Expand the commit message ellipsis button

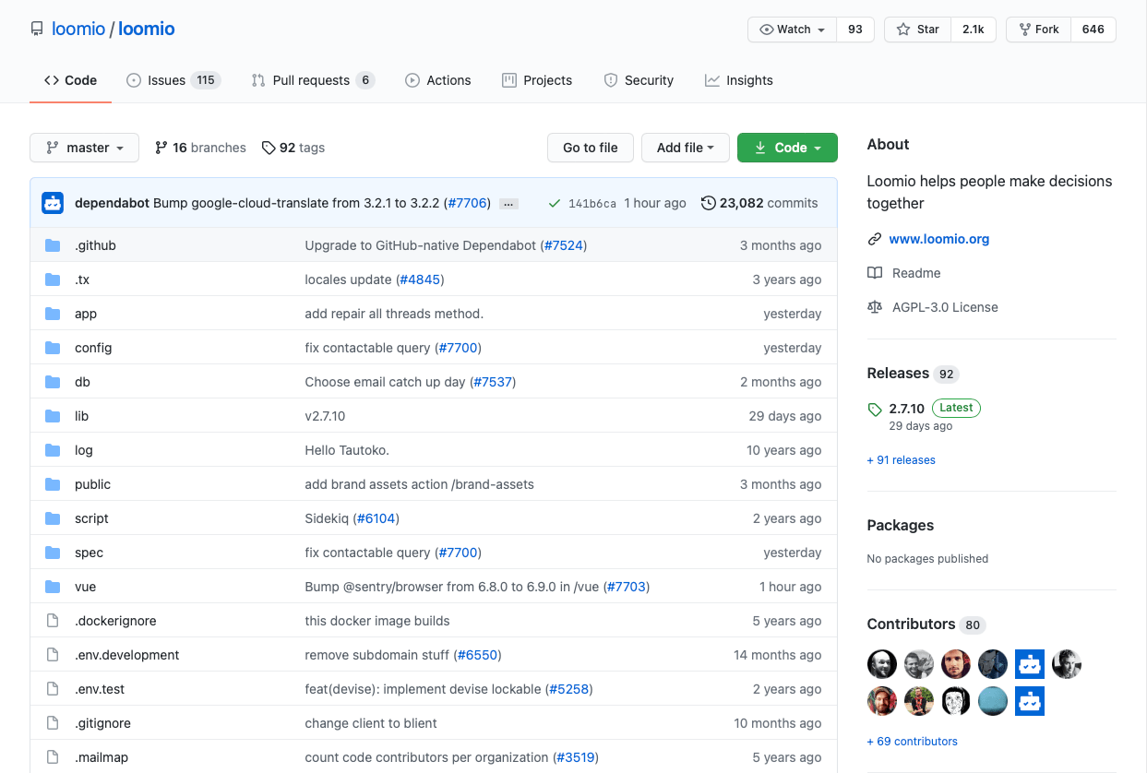[508, 204]
